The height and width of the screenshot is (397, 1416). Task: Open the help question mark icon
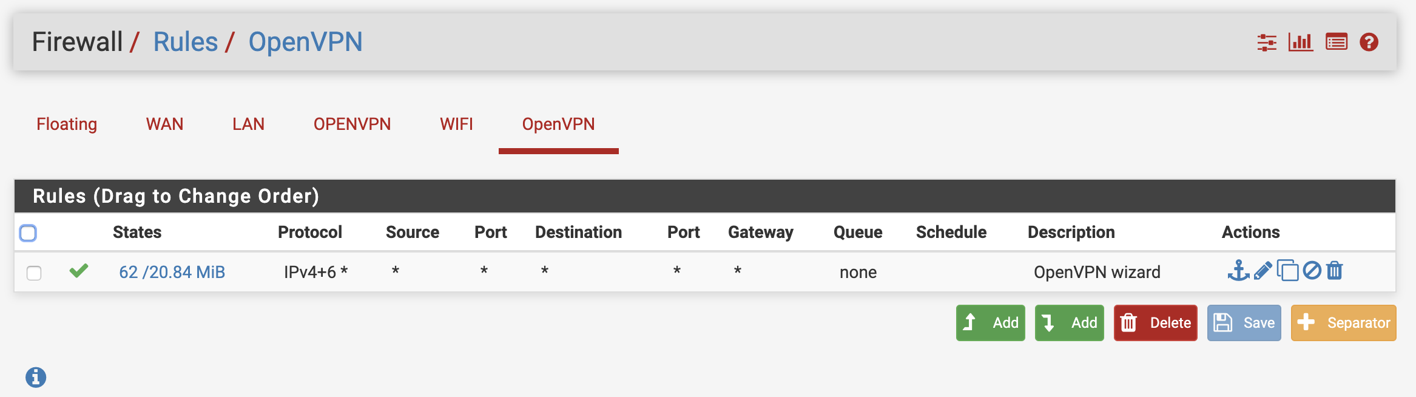coord(1369,42)
